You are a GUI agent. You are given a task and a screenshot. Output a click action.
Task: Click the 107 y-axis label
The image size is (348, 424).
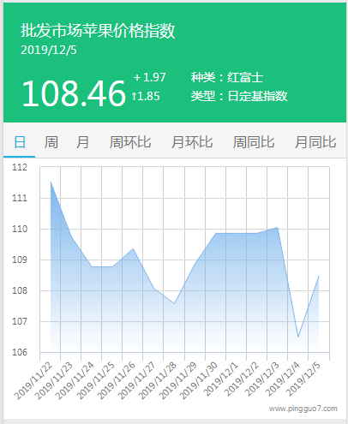20,321
